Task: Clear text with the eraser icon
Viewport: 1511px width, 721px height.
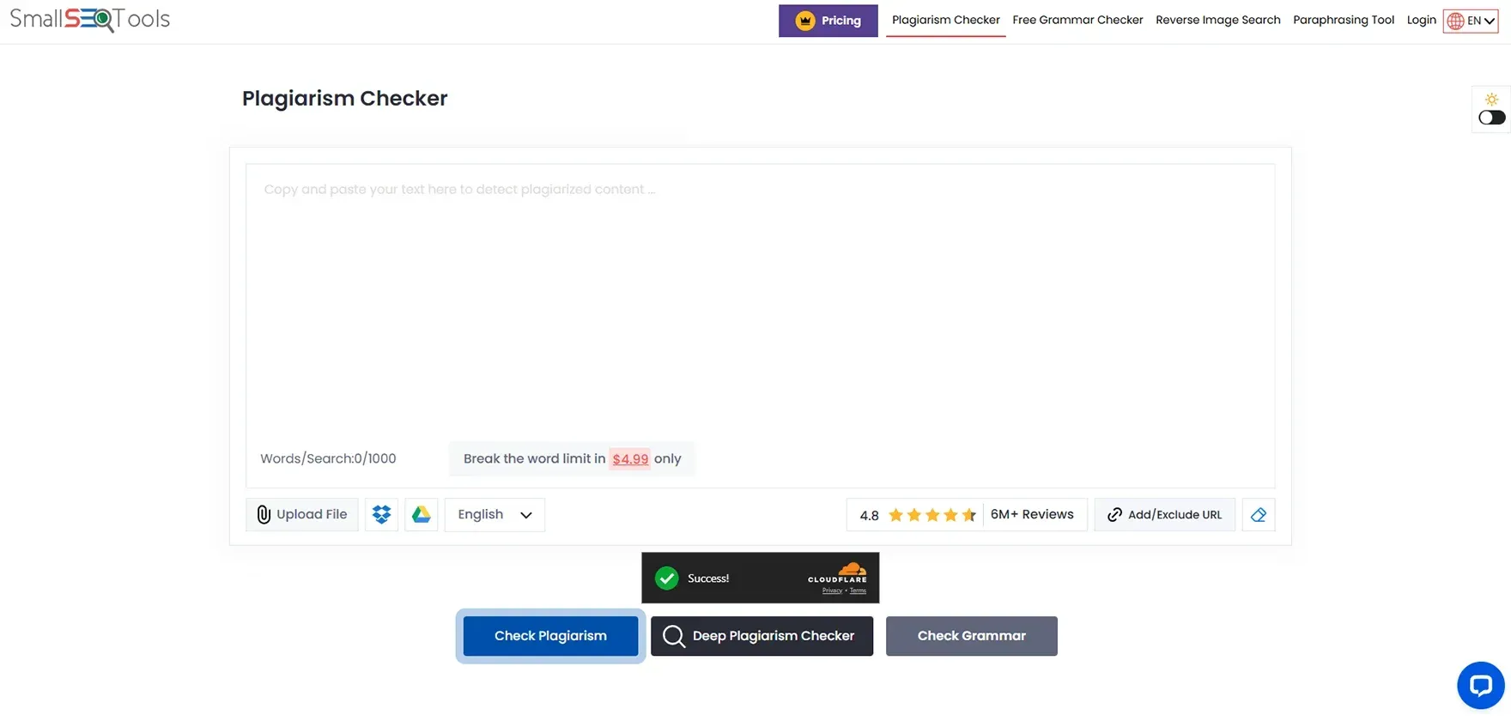Action: coord(1259,515)
